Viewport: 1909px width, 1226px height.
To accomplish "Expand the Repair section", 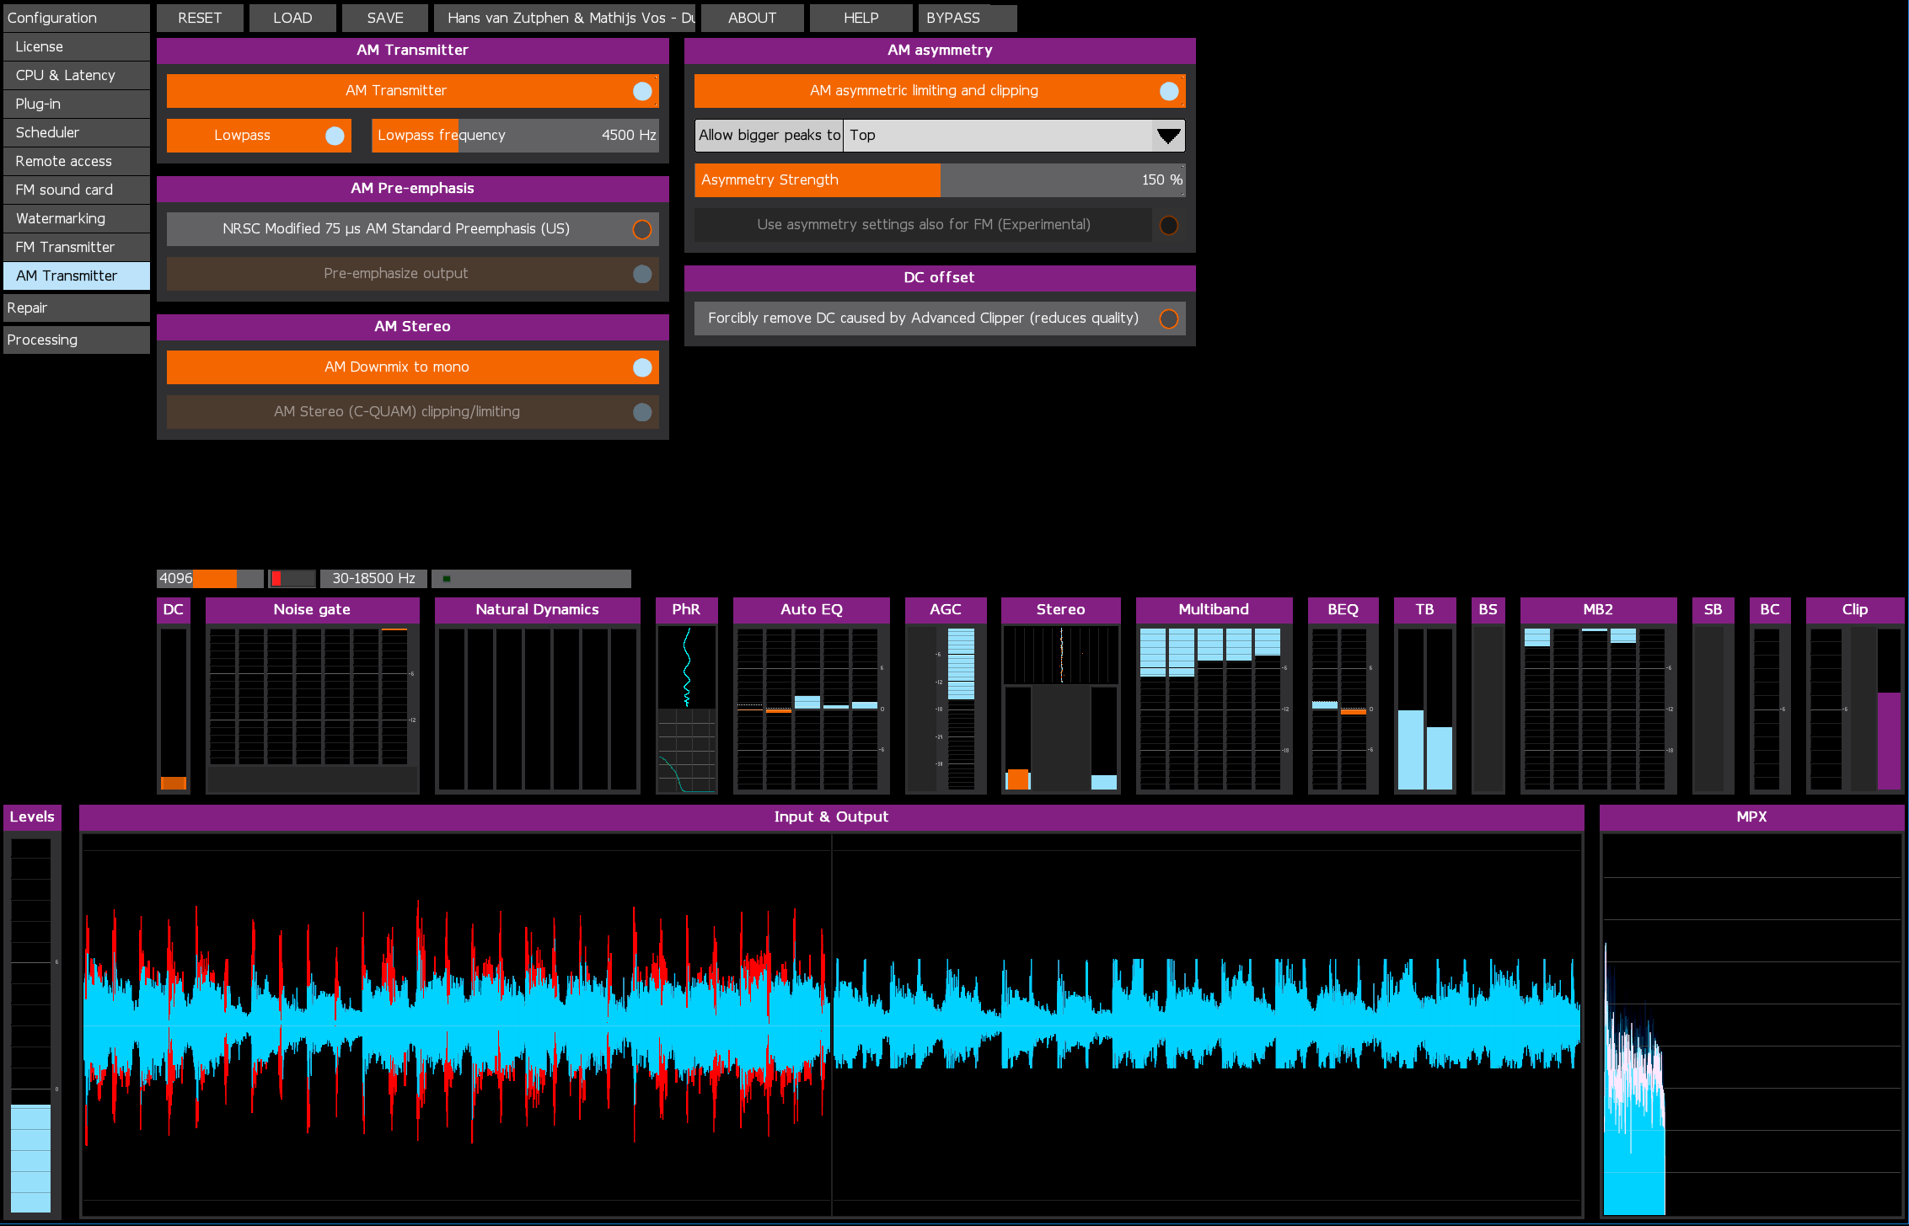I will coord(76,308).
